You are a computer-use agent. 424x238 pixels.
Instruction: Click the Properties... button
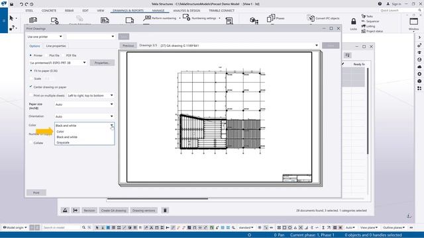[102, 63]
